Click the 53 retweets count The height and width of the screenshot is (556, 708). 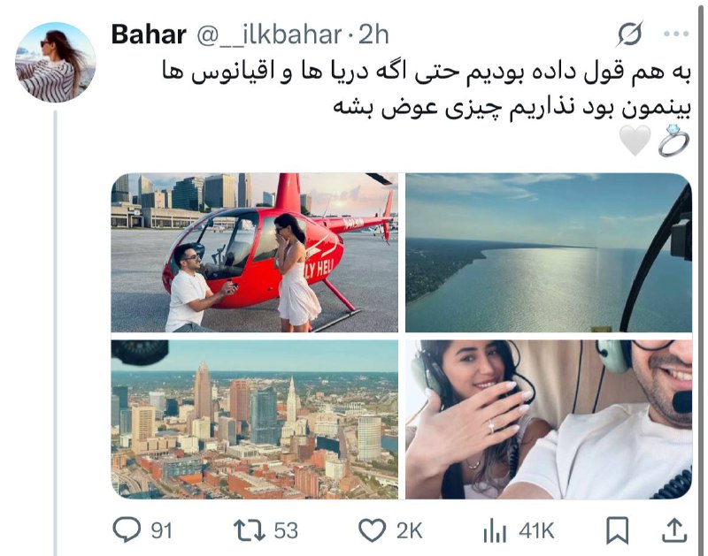tap(286, 530)
